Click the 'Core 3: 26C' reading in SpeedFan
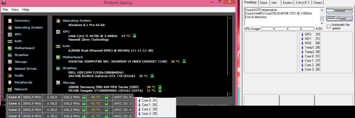Image resolution: width=355 pixels, height=118 pixels. point(313,69)
